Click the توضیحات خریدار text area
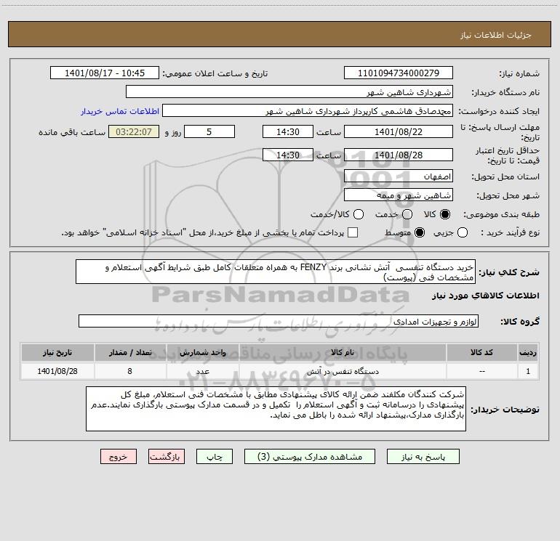This screenshot has height=541, width=560. pyautogui.click(x=276, y=409)
